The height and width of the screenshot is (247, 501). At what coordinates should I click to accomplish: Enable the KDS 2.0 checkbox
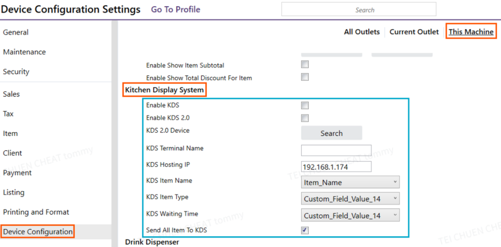pyautogui.click(x=305, y=118)
